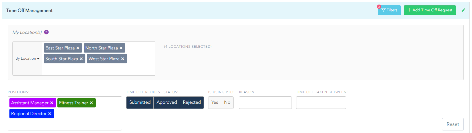Viewport: 472px width, 133px height.
Task: Click the green pencil edit icon
Action: [463, 10]
